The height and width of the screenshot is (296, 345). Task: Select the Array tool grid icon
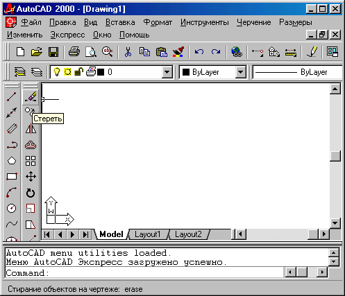pos(31,161)
